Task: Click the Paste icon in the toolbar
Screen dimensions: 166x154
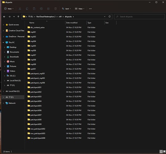Action: click(34, 9)
